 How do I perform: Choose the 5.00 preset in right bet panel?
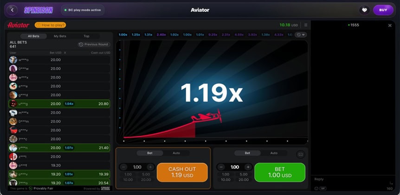(x=244, y=174)
